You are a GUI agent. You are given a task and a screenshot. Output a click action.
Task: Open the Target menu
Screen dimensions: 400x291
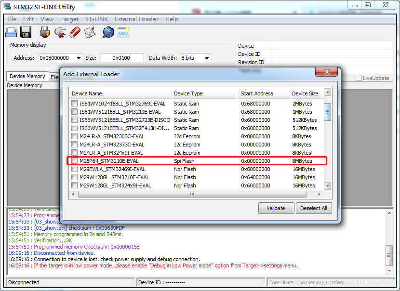(x=69, y=19)
